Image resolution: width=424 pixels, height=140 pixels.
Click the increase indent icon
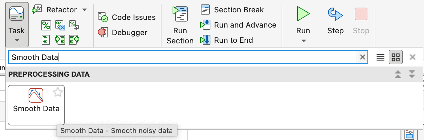[x=60, y=39]
